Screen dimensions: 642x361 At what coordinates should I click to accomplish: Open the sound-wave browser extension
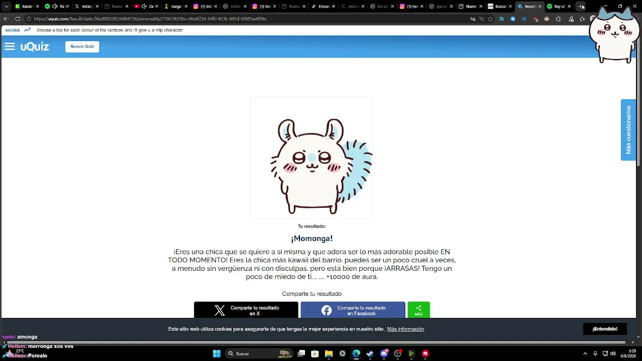pyautogui.click(x=524, y=19)
